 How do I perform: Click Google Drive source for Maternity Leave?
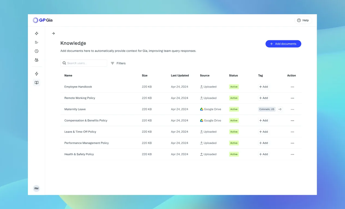pyautogui.click(x=210, y=109)
